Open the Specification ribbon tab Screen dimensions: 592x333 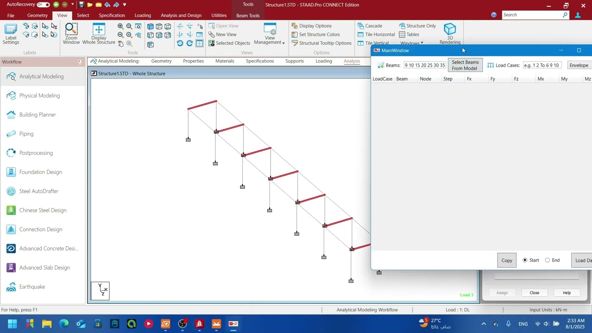click(112, 15)
